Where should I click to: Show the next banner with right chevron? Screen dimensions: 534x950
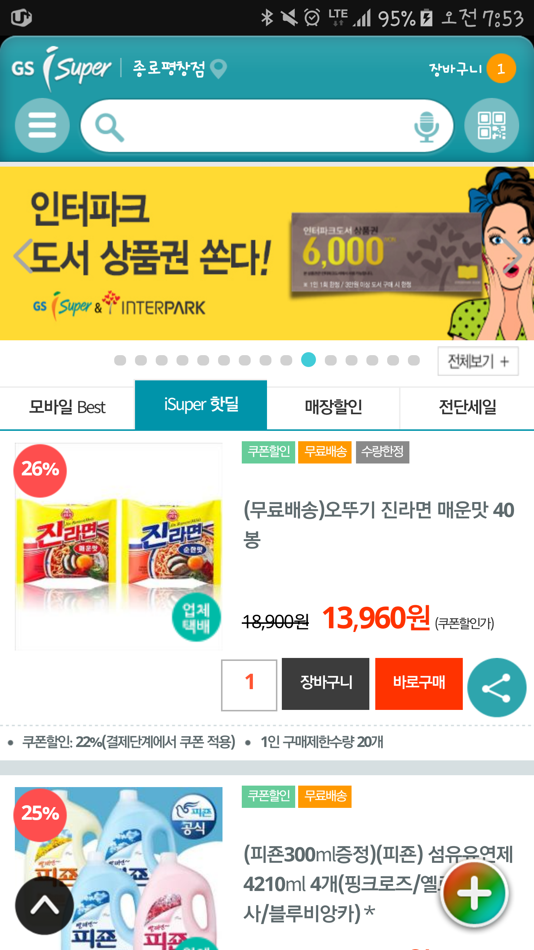pos(512,256)
